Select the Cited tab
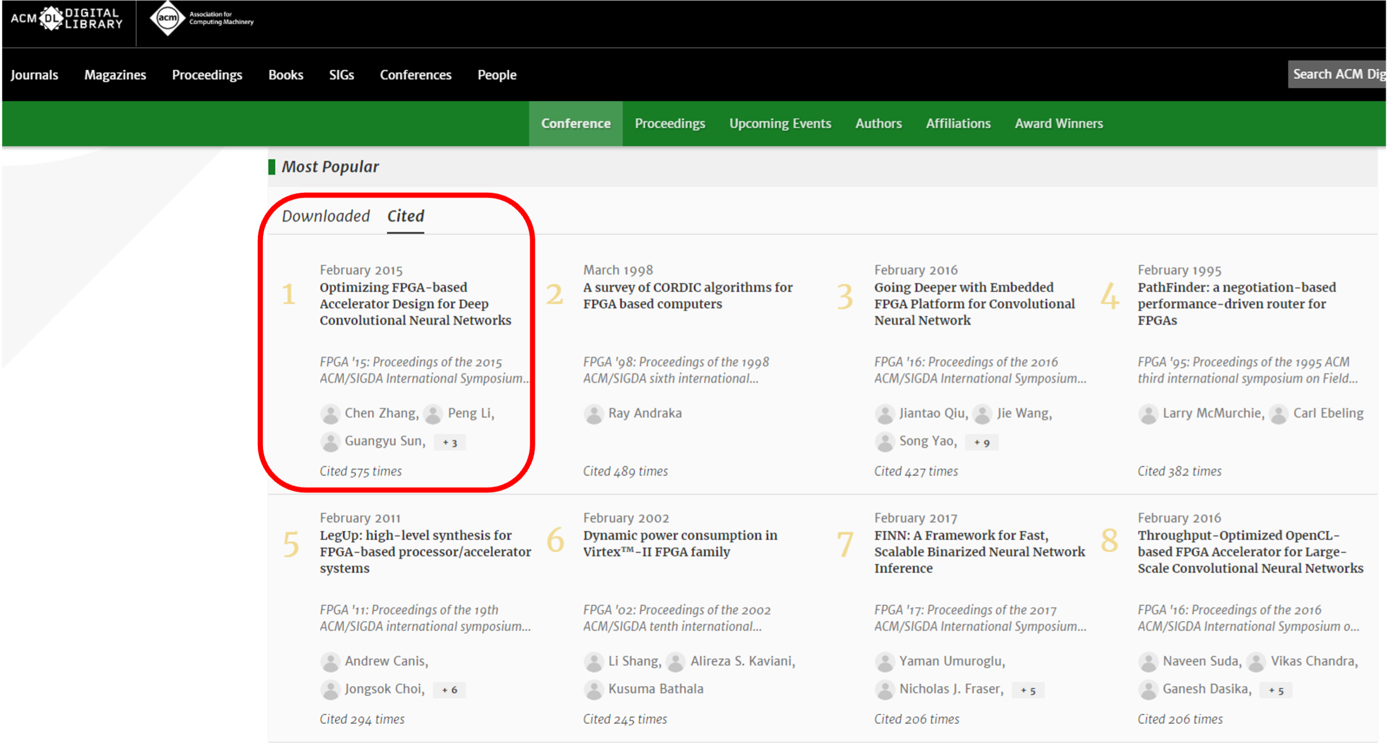 [x=405, y=217]
